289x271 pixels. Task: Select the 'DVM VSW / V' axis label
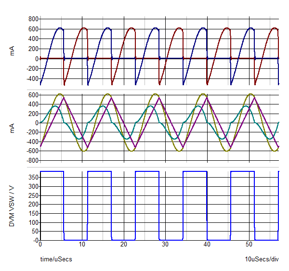tap(13, 205)
